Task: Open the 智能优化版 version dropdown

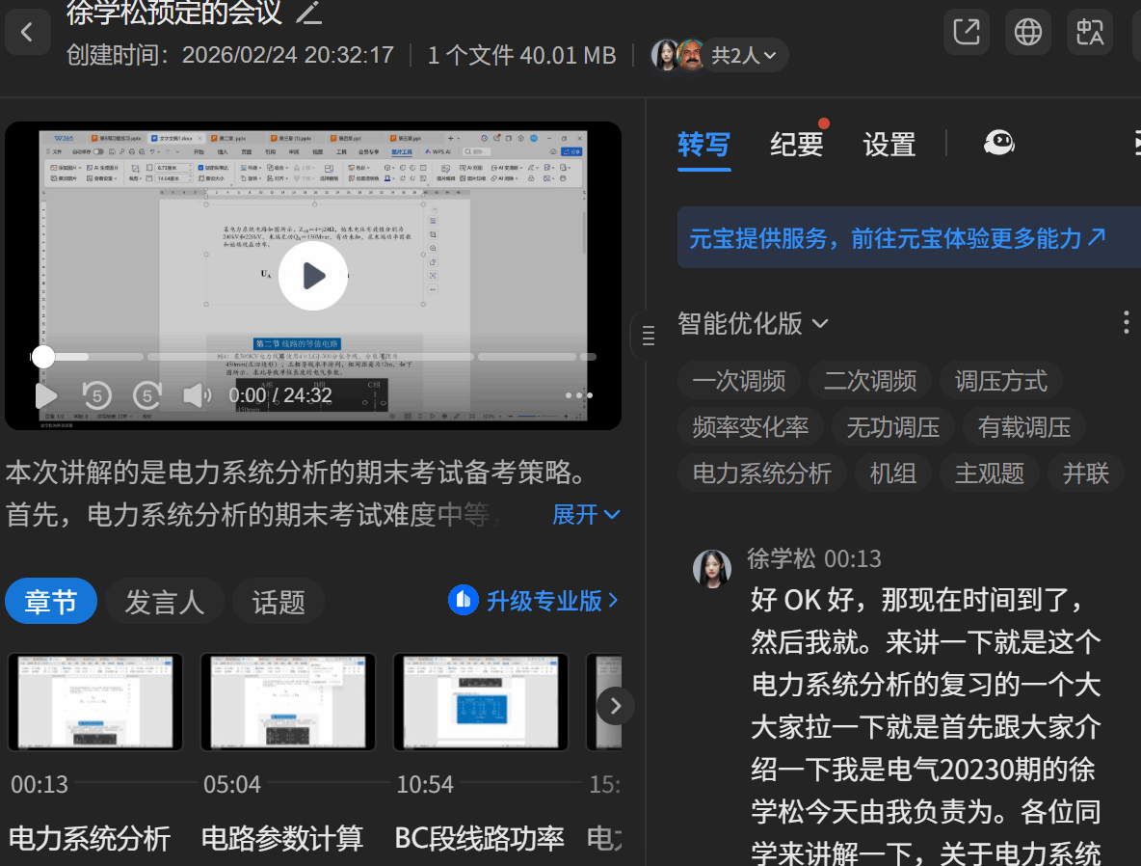Action: (753, 323)
